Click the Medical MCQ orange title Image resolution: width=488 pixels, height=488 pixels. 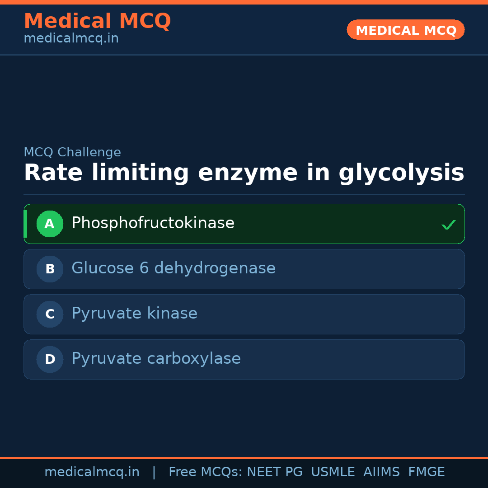point(97,21)
